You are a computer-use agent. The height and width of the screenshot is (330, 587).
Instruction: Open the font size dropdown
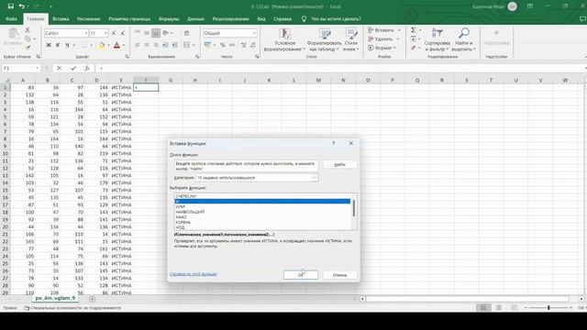point(106,33)
